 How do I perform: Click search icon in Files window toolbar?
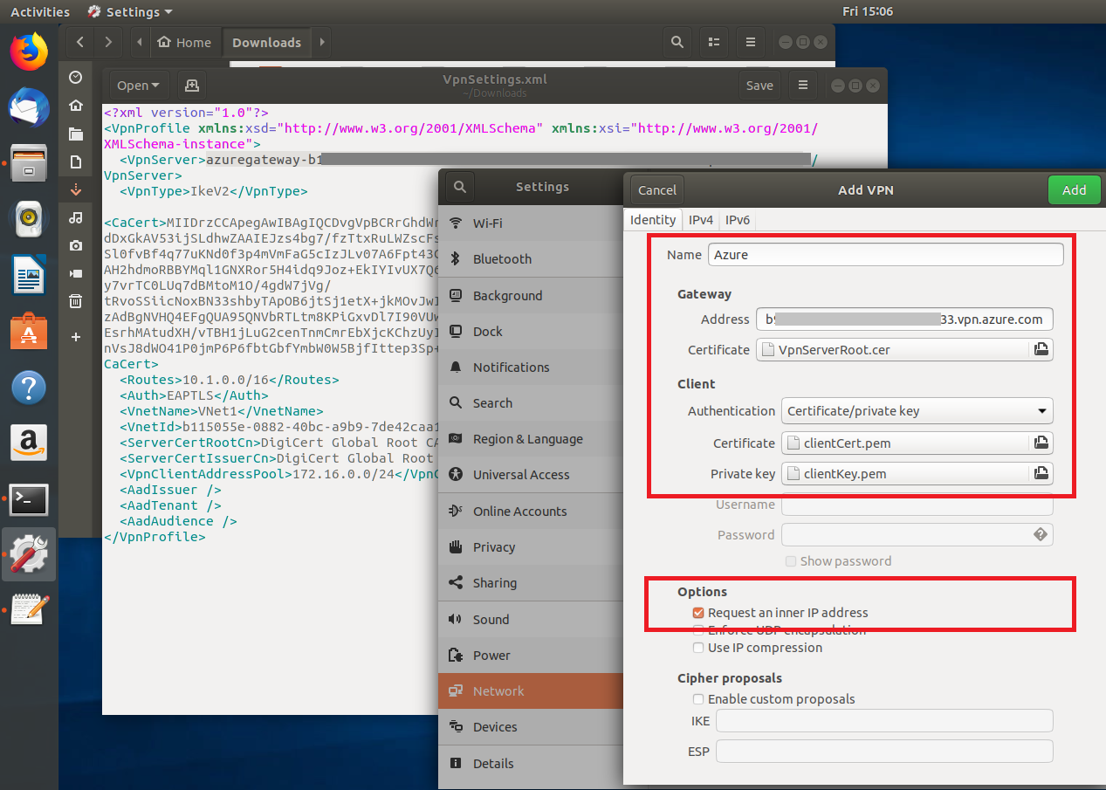[677, 42]
